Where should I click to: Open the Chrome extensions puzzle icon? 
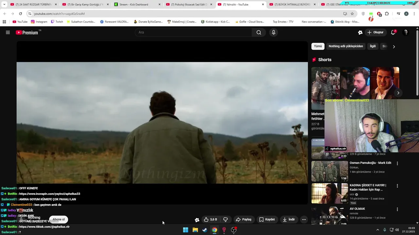point(387,14)
